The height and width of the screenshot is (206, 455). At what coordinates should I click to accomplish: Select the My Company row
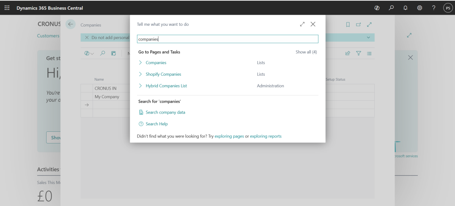point(107,97)
